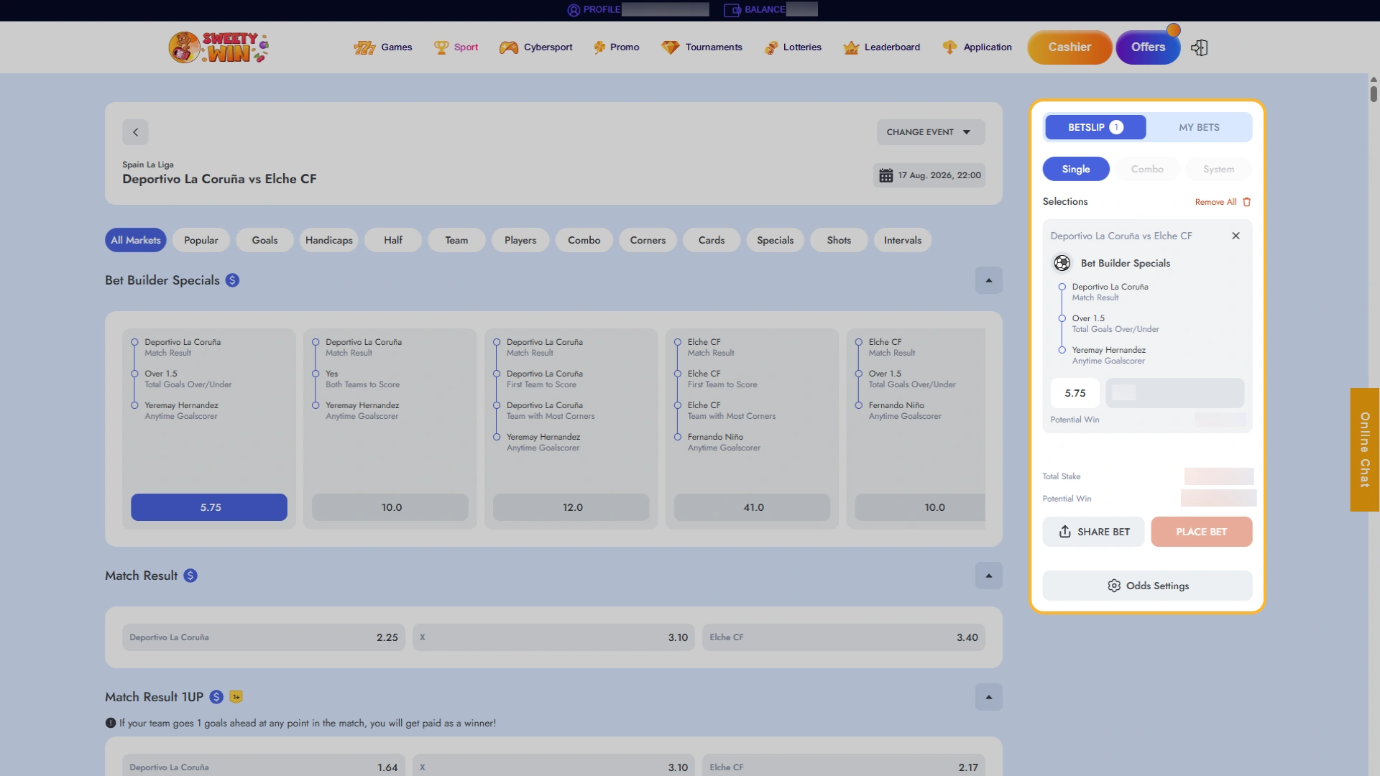The image size is (1380, 776).
Task: Select 1UP Deportivo La Coruña at 1.64
Action: 264,766
